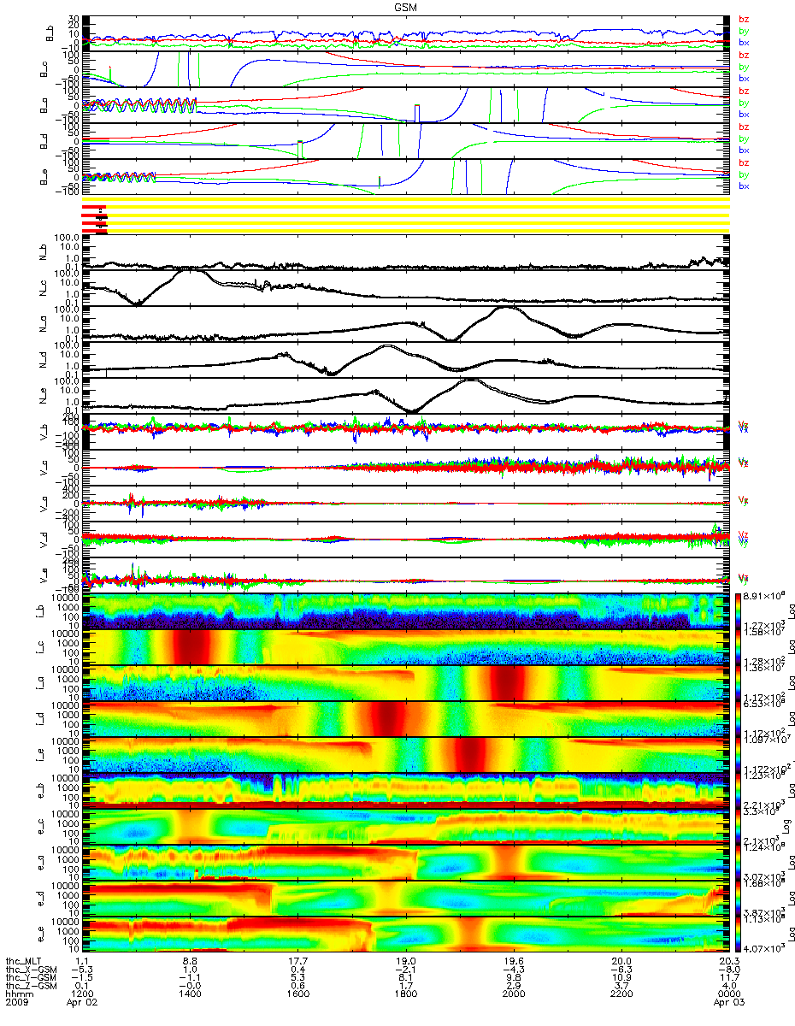The image size is (795, 1026).
Task: Select the B_c axis label
Action: (x=44, y=70)
